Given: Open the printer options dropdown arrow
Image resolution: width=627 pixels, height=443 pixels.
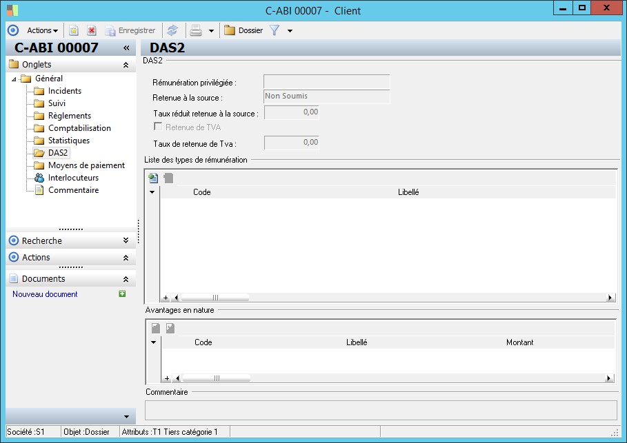Looking at the screenshot, I should [x=211, y=31].
